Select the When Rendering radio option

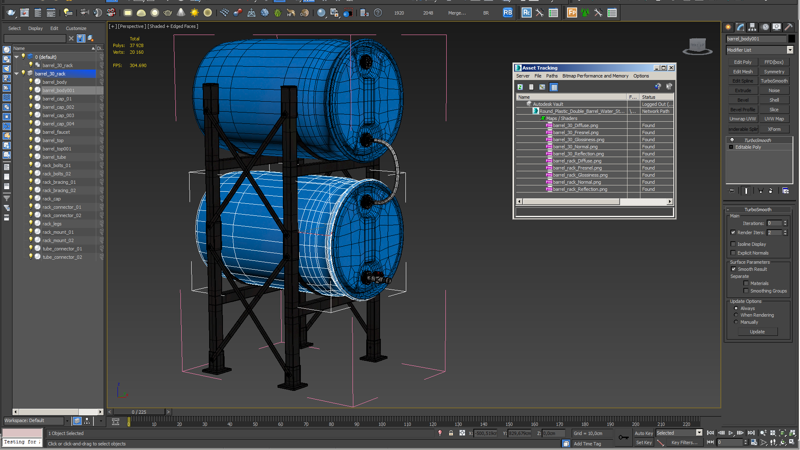[736, 315]
